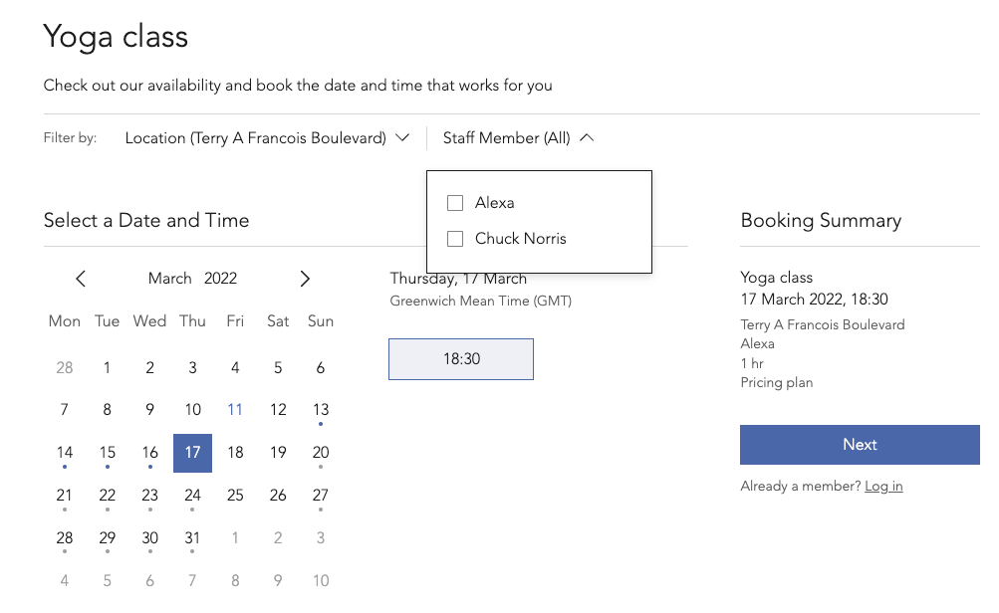Pick March 11 on the calendar
The height and width of the screenshot is (613, 999).
(235, 410)
